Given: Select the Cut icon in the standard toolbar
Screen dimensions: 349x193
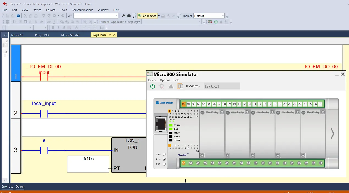Looking at the screenshot, I should [25, 16].
